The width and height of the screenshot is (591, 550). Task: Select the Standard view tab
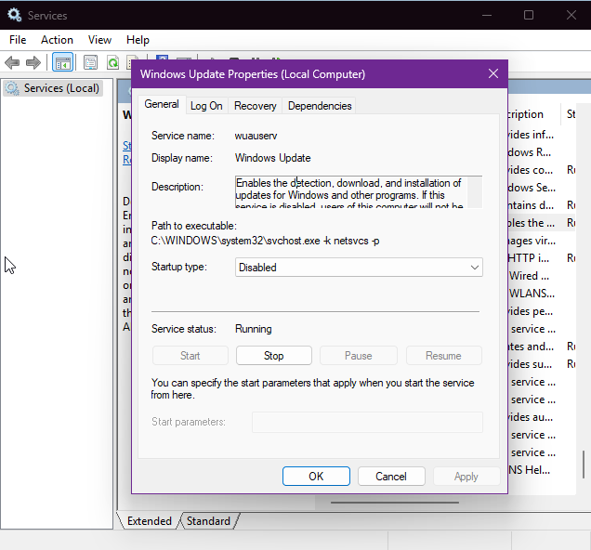coord(208,521)
